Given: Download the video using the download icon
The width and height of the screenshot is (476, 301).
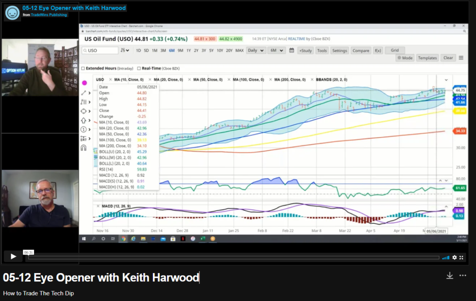Looking at the screenshot, I should pos(450,275).
